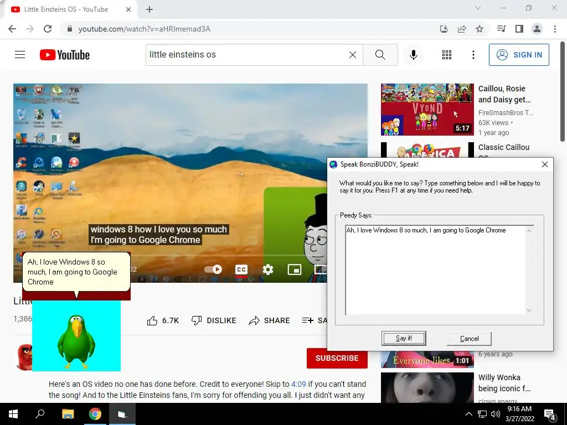567x425 pixels.
Task: Search with your voice microphone icon
Action: coord(414,55)
